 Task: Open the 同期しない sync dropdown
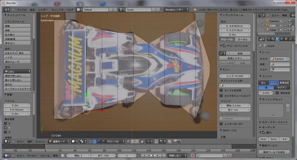pyautogui.click(x=177, y=155)
